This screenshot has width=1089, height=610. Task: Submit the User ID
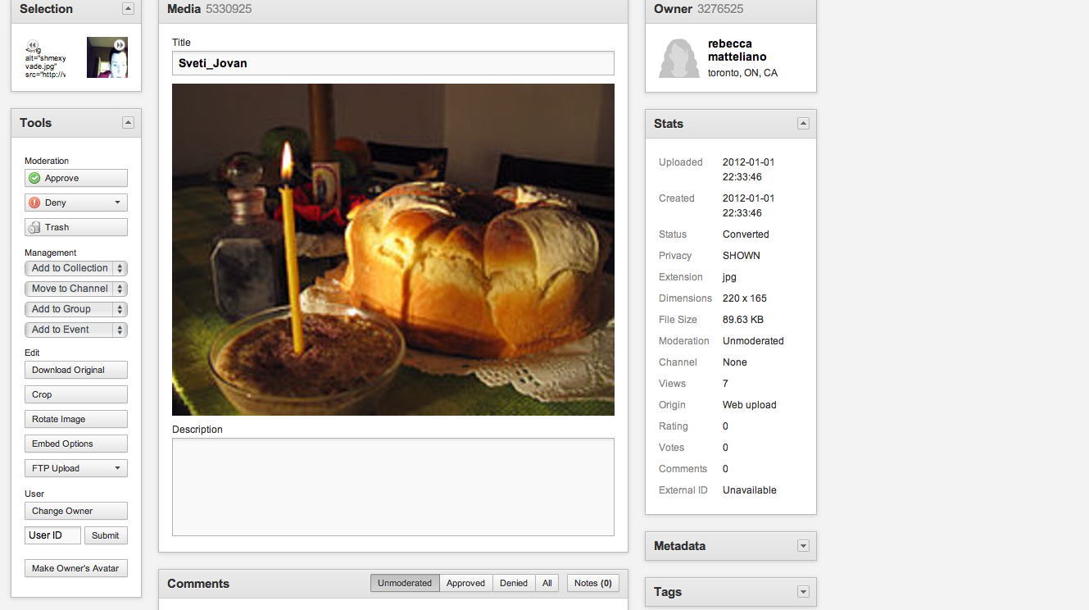106,535
